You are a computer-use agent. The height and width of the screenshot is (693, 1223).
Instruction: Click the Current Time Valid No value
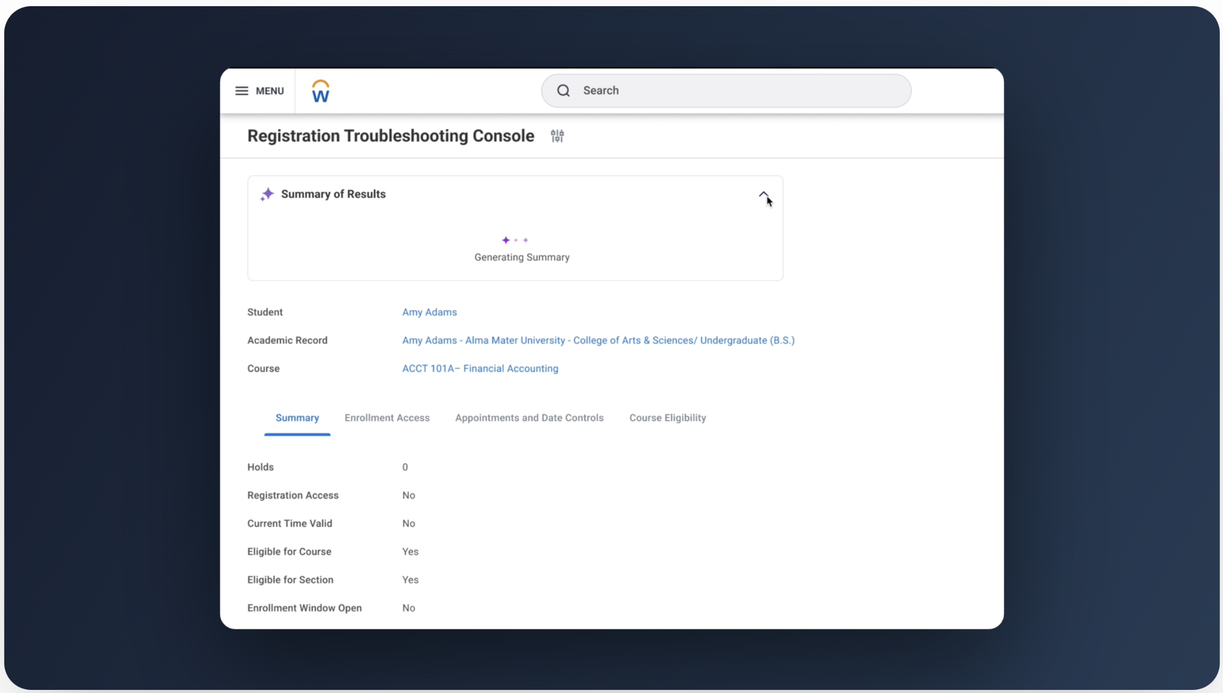(408, 523)
